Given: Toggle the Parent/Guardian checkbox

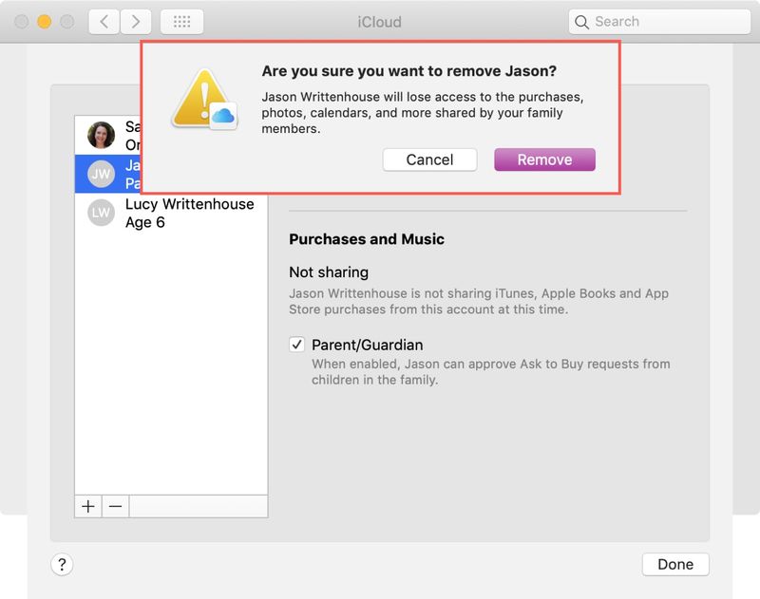Looking at the screenshot, I should (x=296, y=345).
